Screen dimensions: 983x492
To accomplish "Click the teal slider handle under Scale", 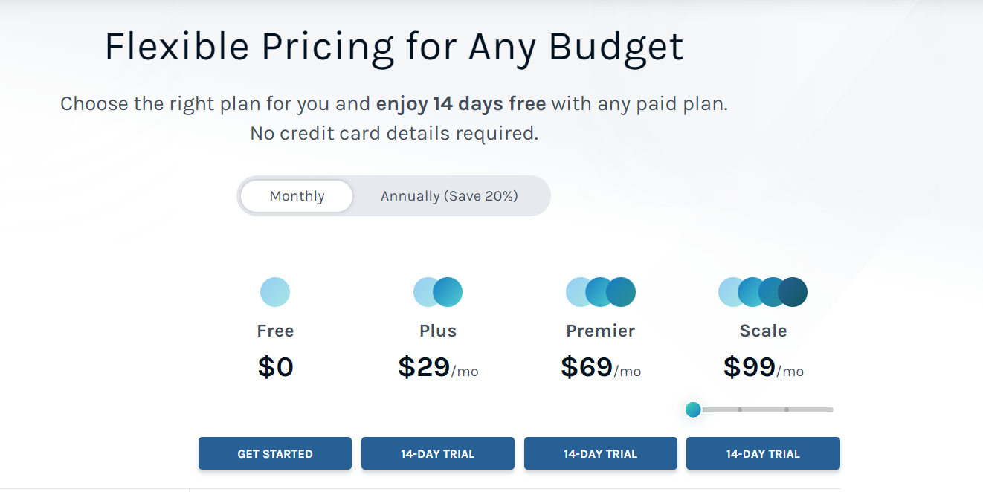I will 693,410.
